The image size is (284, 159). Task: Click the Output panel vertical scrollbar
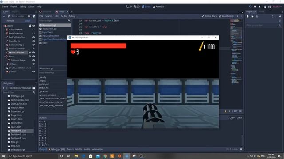point(242,140)
